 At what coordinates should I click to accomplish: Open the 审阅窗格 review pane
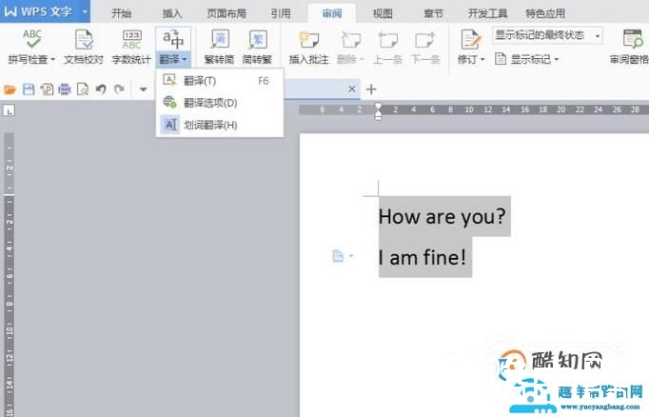pyautogui.click(x=629, y=47)
